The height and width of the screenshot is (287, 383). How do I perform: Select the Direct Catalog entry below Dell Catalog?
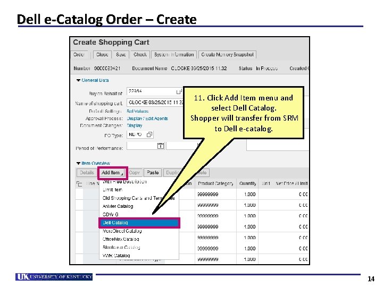[122, 231]
